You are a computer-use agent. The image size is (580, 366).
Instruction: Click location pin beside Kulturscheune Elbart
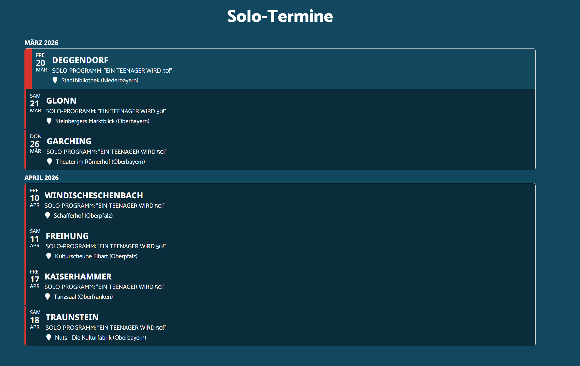49,256
